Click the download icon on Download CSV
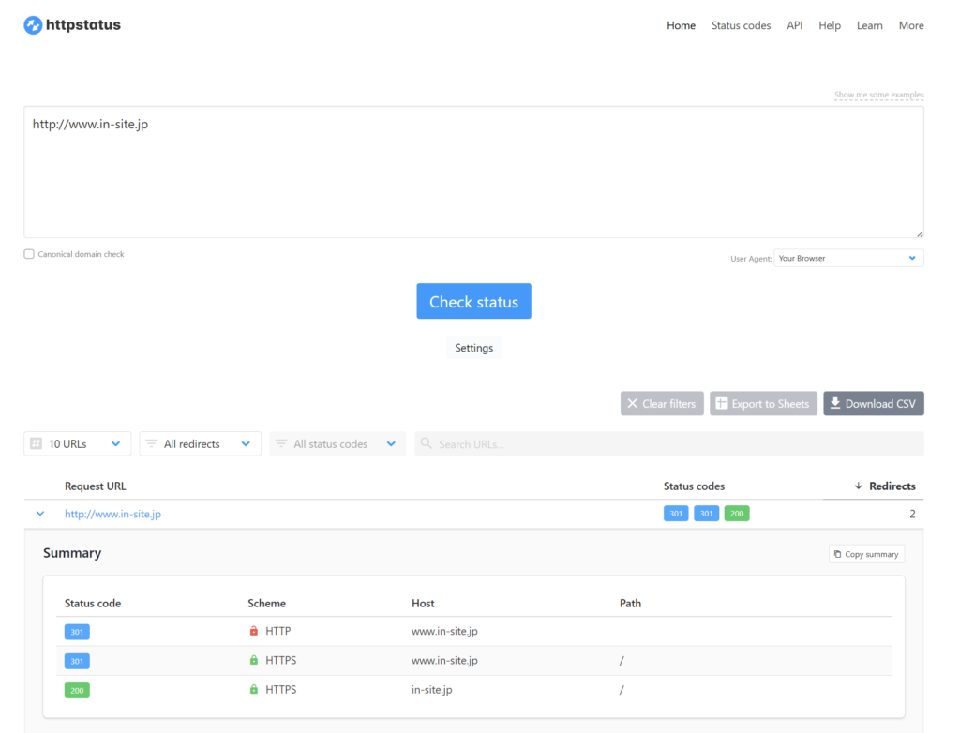Screen dimensions: 960x733 [835, 404]
